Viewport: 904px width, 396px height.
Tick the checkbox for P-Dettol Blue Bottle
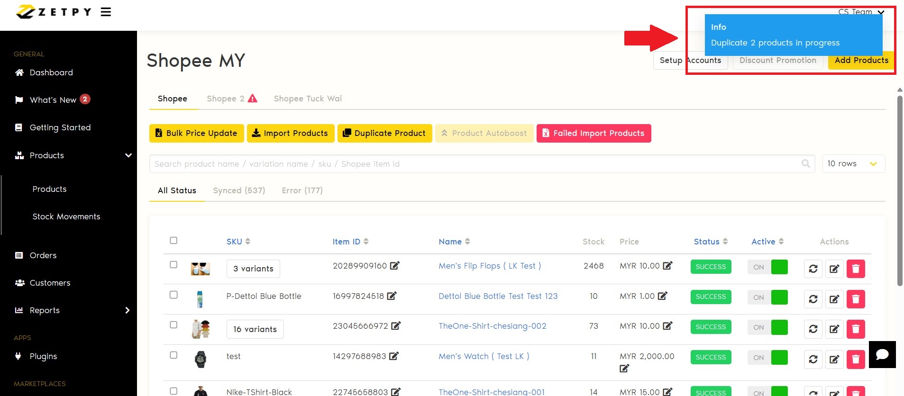pyautogui.click(x=173, y=295)
